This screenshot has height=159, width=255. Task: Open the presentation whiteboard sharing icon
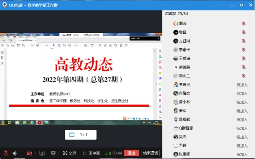click(x=53, y=153)
